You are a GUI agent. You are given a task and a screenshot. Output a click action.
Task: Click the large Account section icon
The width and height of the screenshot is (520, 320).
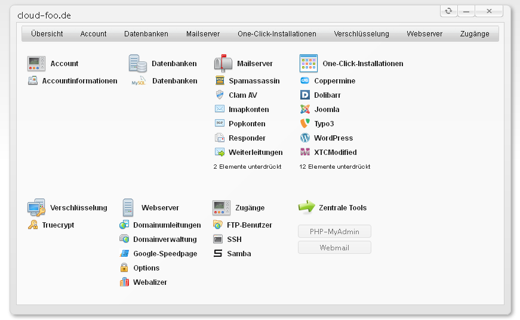coord(36,64)
